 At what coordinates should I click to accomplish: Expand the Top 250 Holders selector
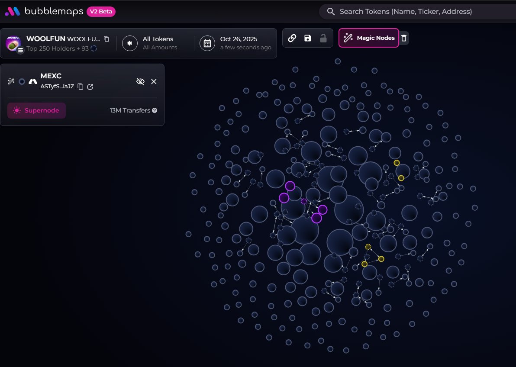click(61, 48)
